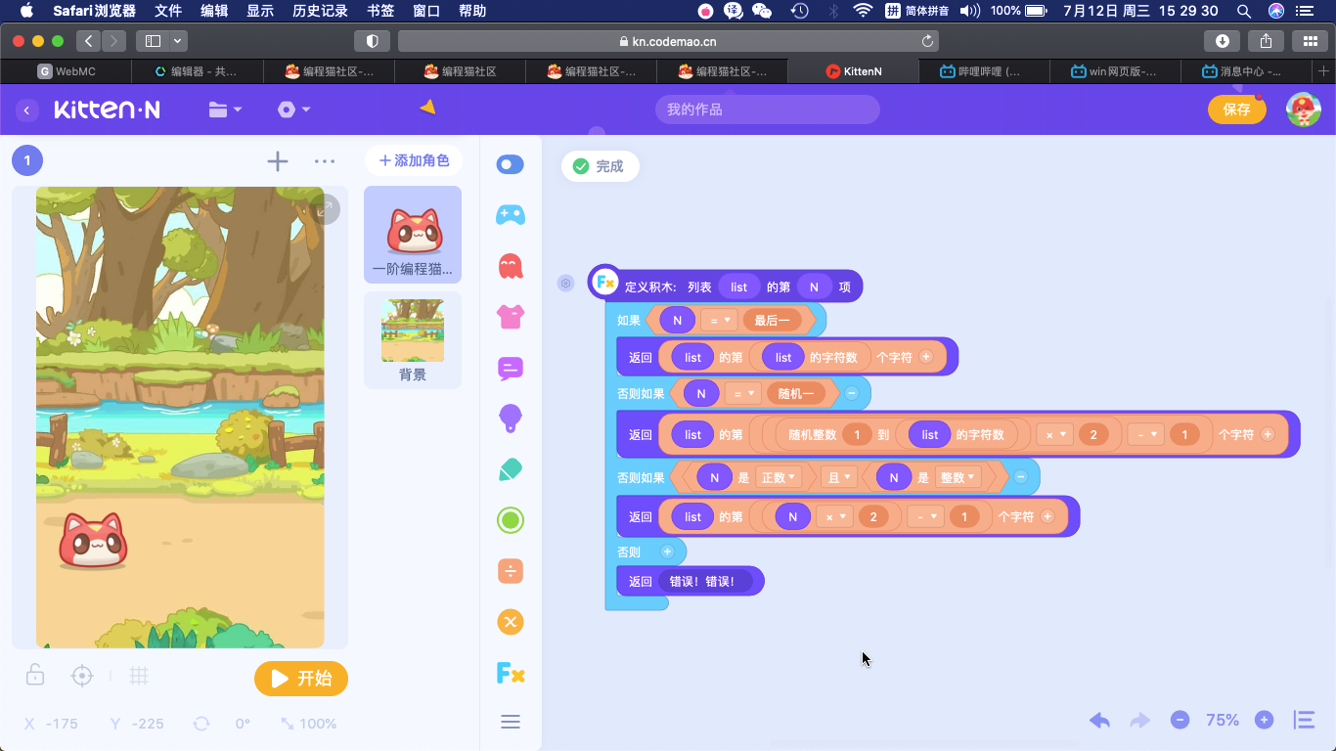Click the Safari share icon
1336x751 pixels.
pos(1267,41)
